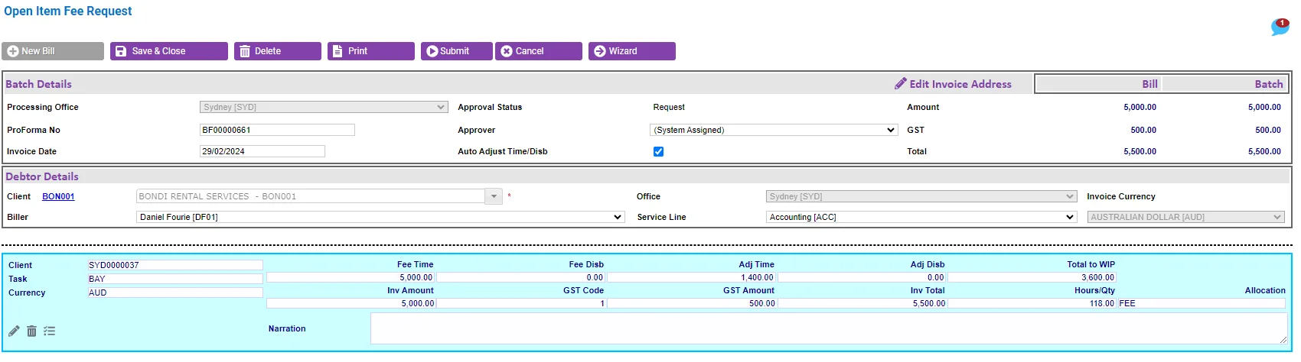Image resolution: width=1301 pixels, height=362 pixels.
Task: Click the Print toolbar button
Action: coord(371,51)
